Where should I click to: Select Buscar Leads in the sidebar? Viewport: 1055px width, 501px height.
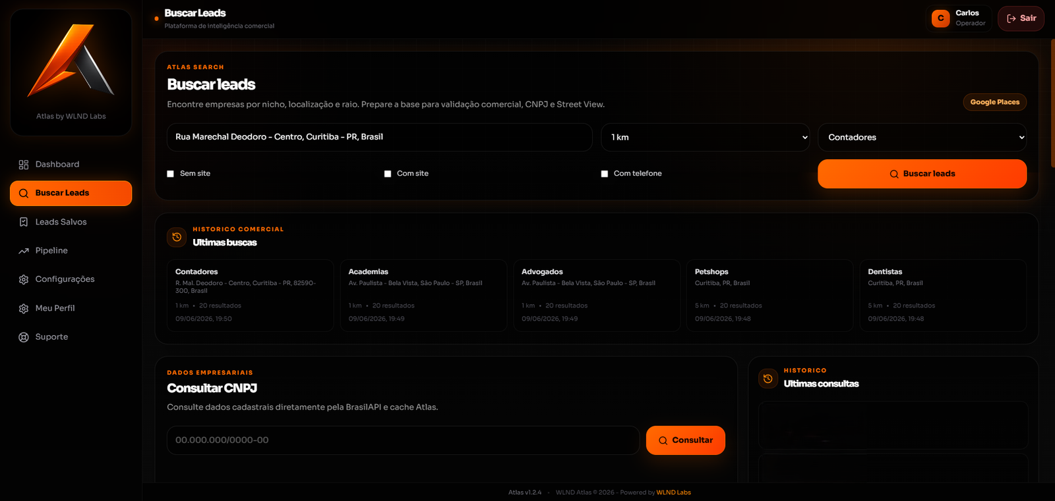click(71, 194)
